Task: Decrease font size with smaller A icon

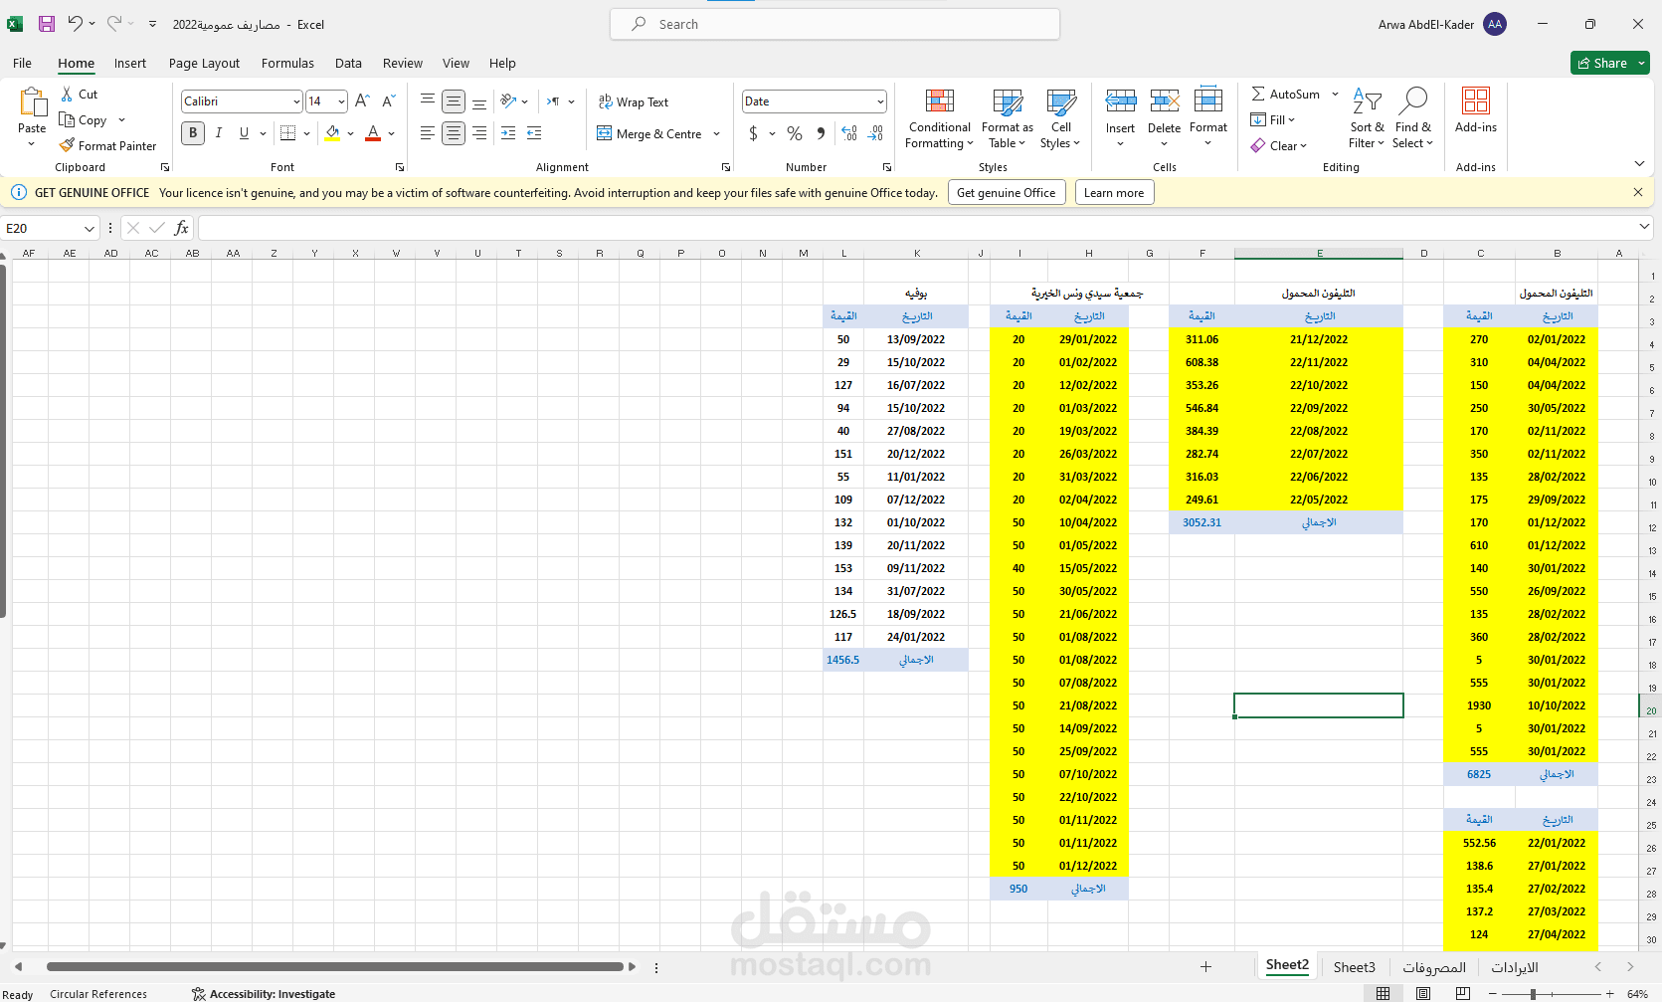Action: click(388, 100)
